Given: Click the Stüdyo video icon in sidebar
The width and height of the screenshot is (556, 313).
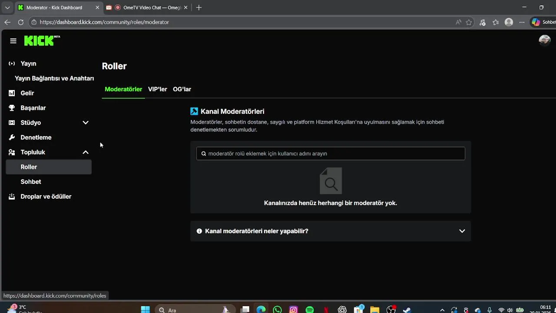Looking at the screenshot, I should click(x=12, y=123).
